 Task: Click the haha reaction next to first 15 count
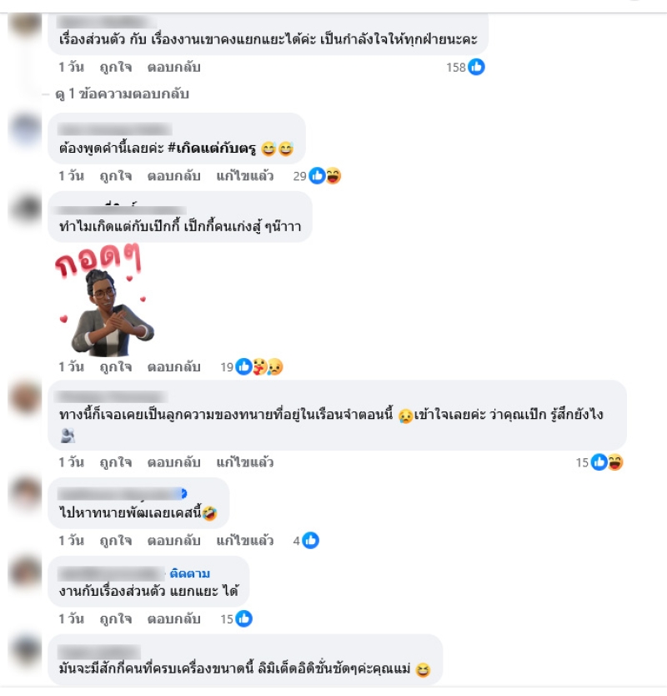[615, 462]
